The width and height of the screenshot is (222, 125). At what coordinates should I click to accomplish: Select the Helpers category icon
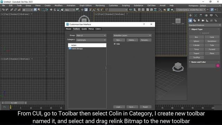click(x=207, y=20)
